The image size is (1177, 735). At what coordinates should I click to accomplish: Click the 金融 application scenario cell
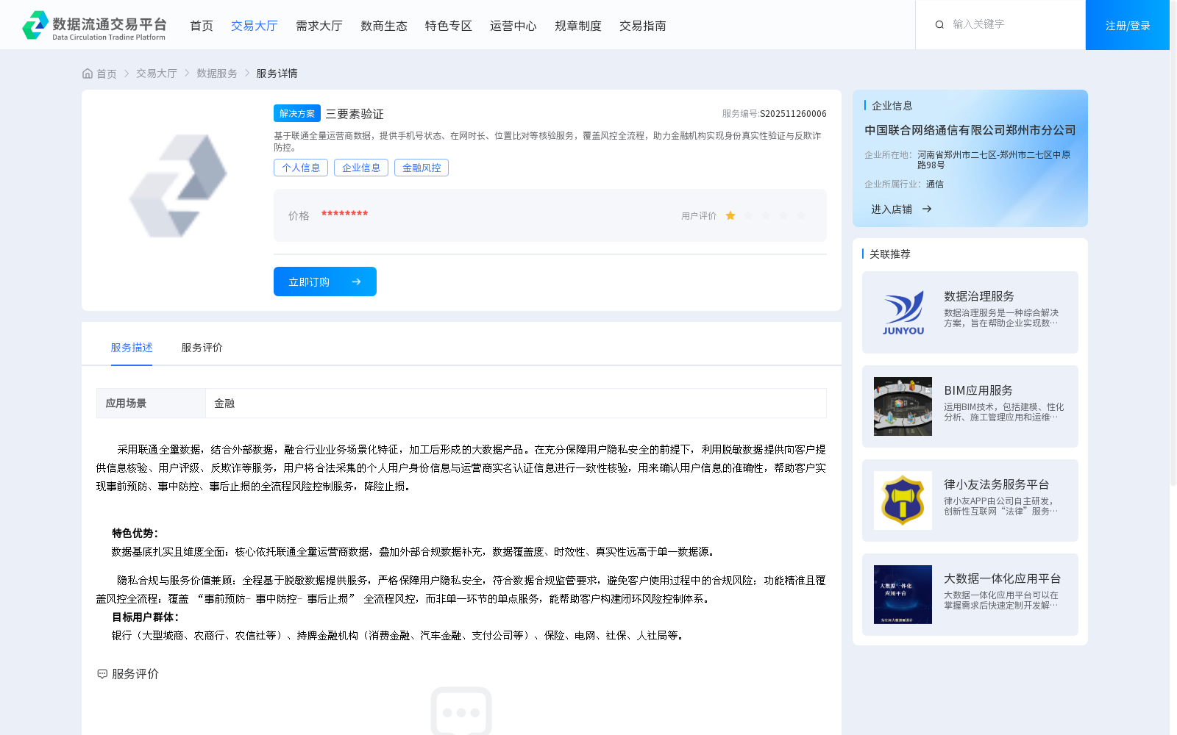coord(516,403)
